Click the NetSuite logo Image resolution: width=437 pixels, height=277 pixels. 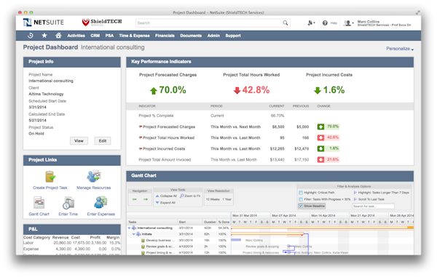[x=44, y=23]
